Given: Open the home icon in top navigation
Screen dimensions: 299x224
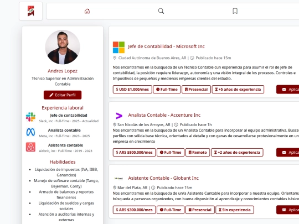Looking at the screenshot, I should [x=87, y=11].
